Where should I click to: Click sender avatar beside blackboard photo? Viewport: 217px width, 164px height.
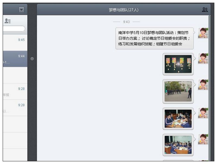coord(203,58)
